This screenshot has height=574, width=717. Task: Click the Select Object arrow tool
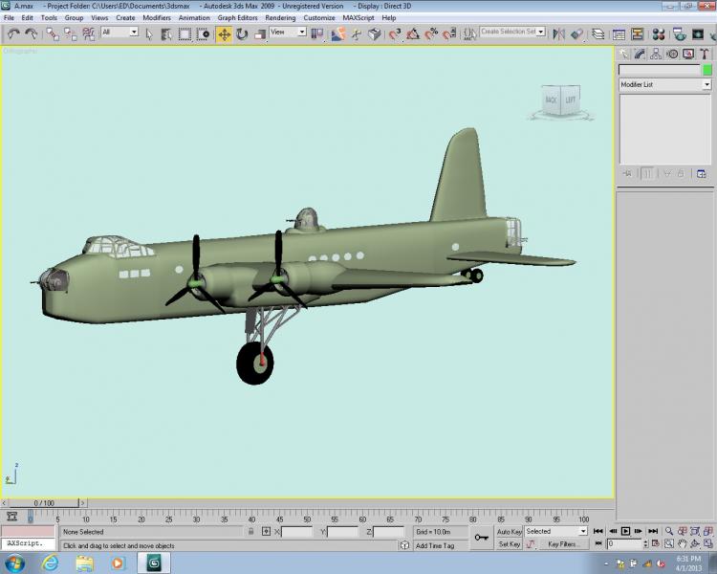(x=149, y=34)
